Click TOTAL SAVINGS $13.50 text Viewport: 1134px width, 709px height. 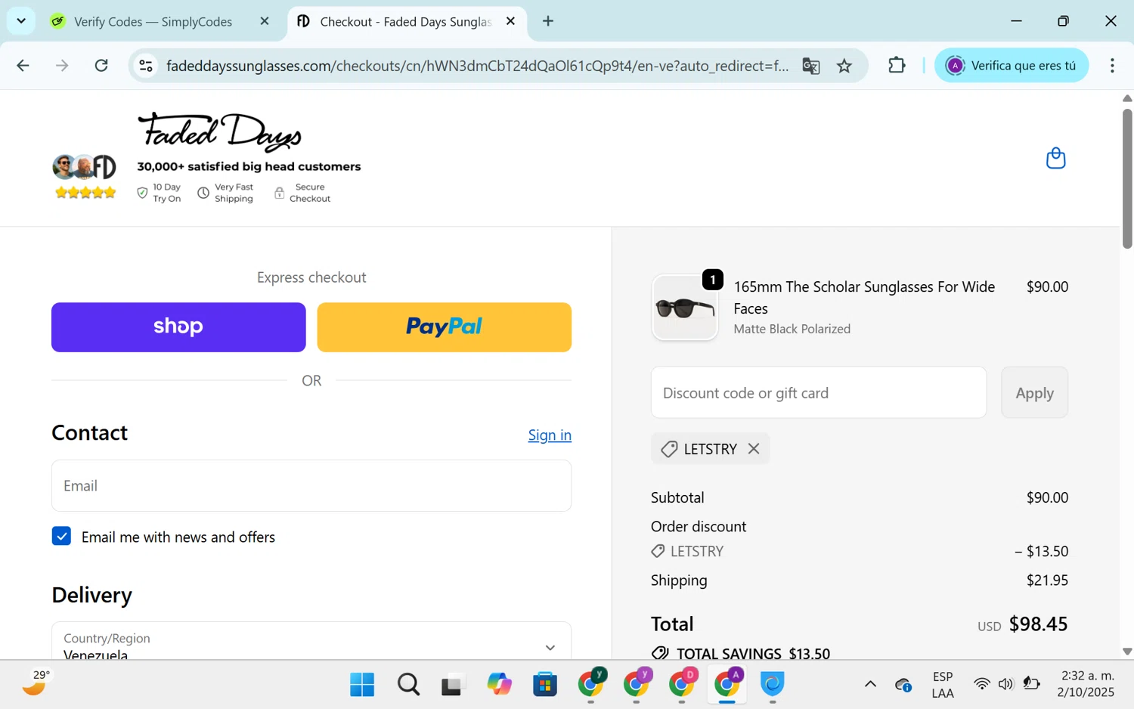(x=753, y=653)
